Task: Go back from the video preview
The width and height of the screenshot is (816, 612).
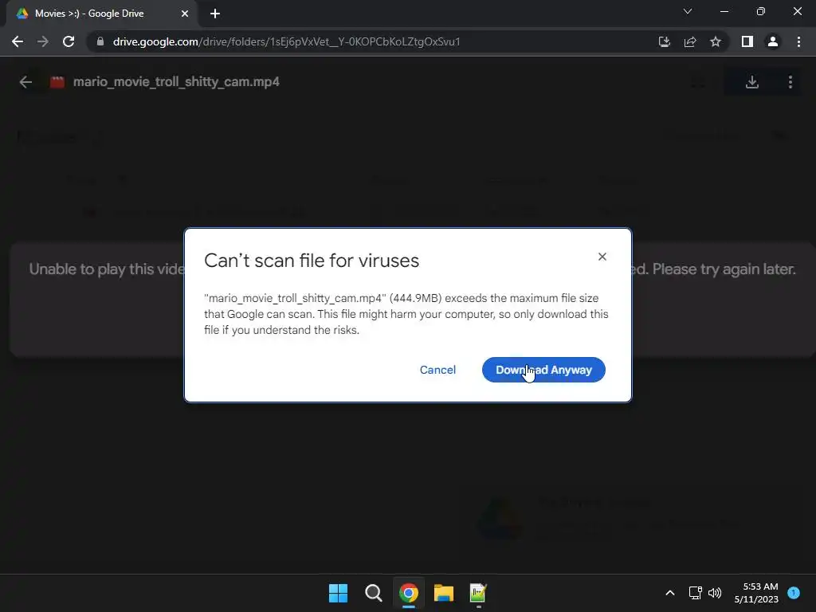Action: click(25, 82)
